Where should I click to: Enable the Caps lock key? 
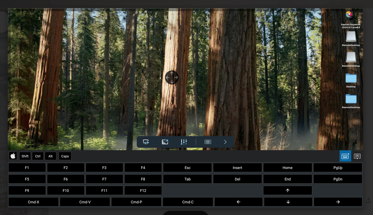(65, 156)
